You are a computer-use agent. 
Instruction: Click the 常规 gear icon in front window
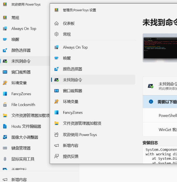click(56, 34)
